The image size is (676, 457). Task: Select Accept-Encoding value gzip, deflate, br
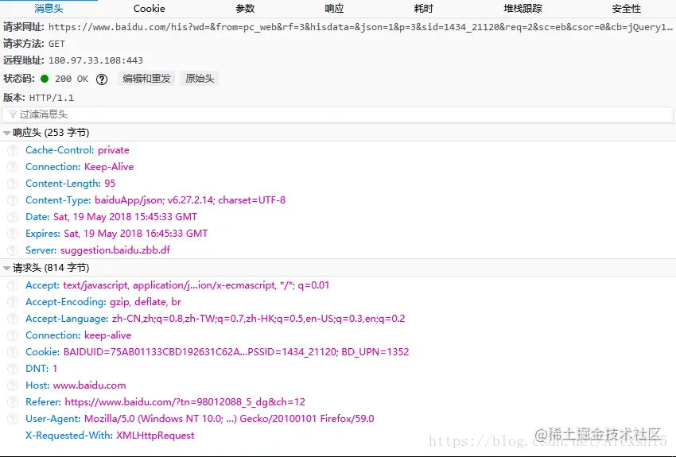[146, 302]
